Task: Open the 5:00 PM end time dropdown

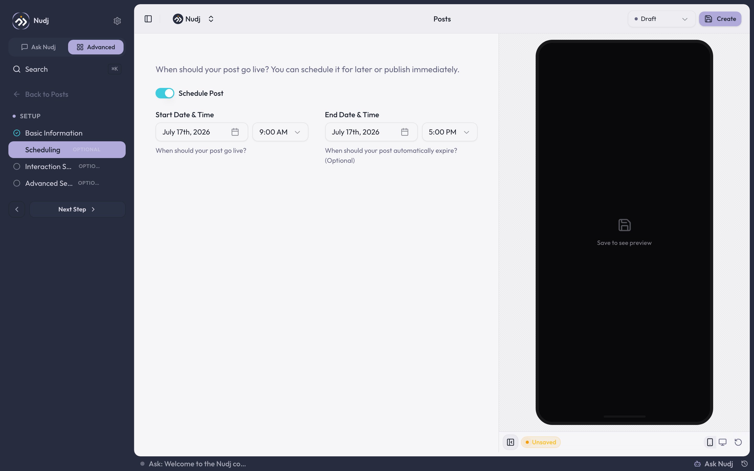Action: [x=450, y=132]
